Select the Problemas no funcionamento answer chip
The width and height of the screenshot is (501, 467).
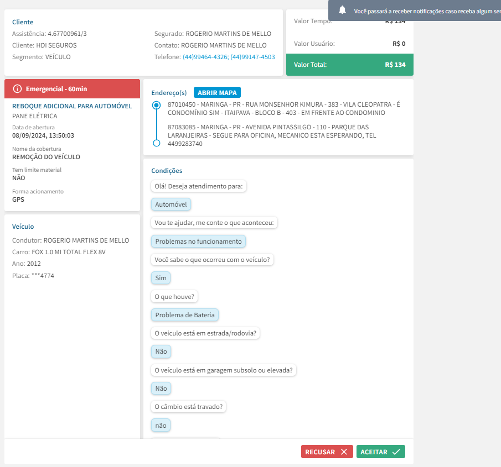(198, 242)
